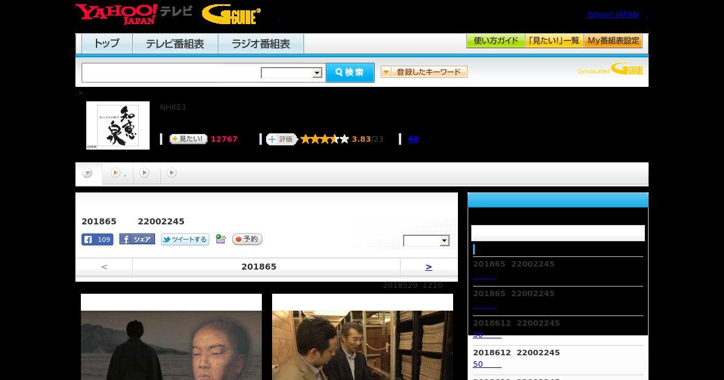The height and width of the screenshot is (380, 724).
Task: Expand the 登録したキーワード dropdown
Action: tap(424, 72)
